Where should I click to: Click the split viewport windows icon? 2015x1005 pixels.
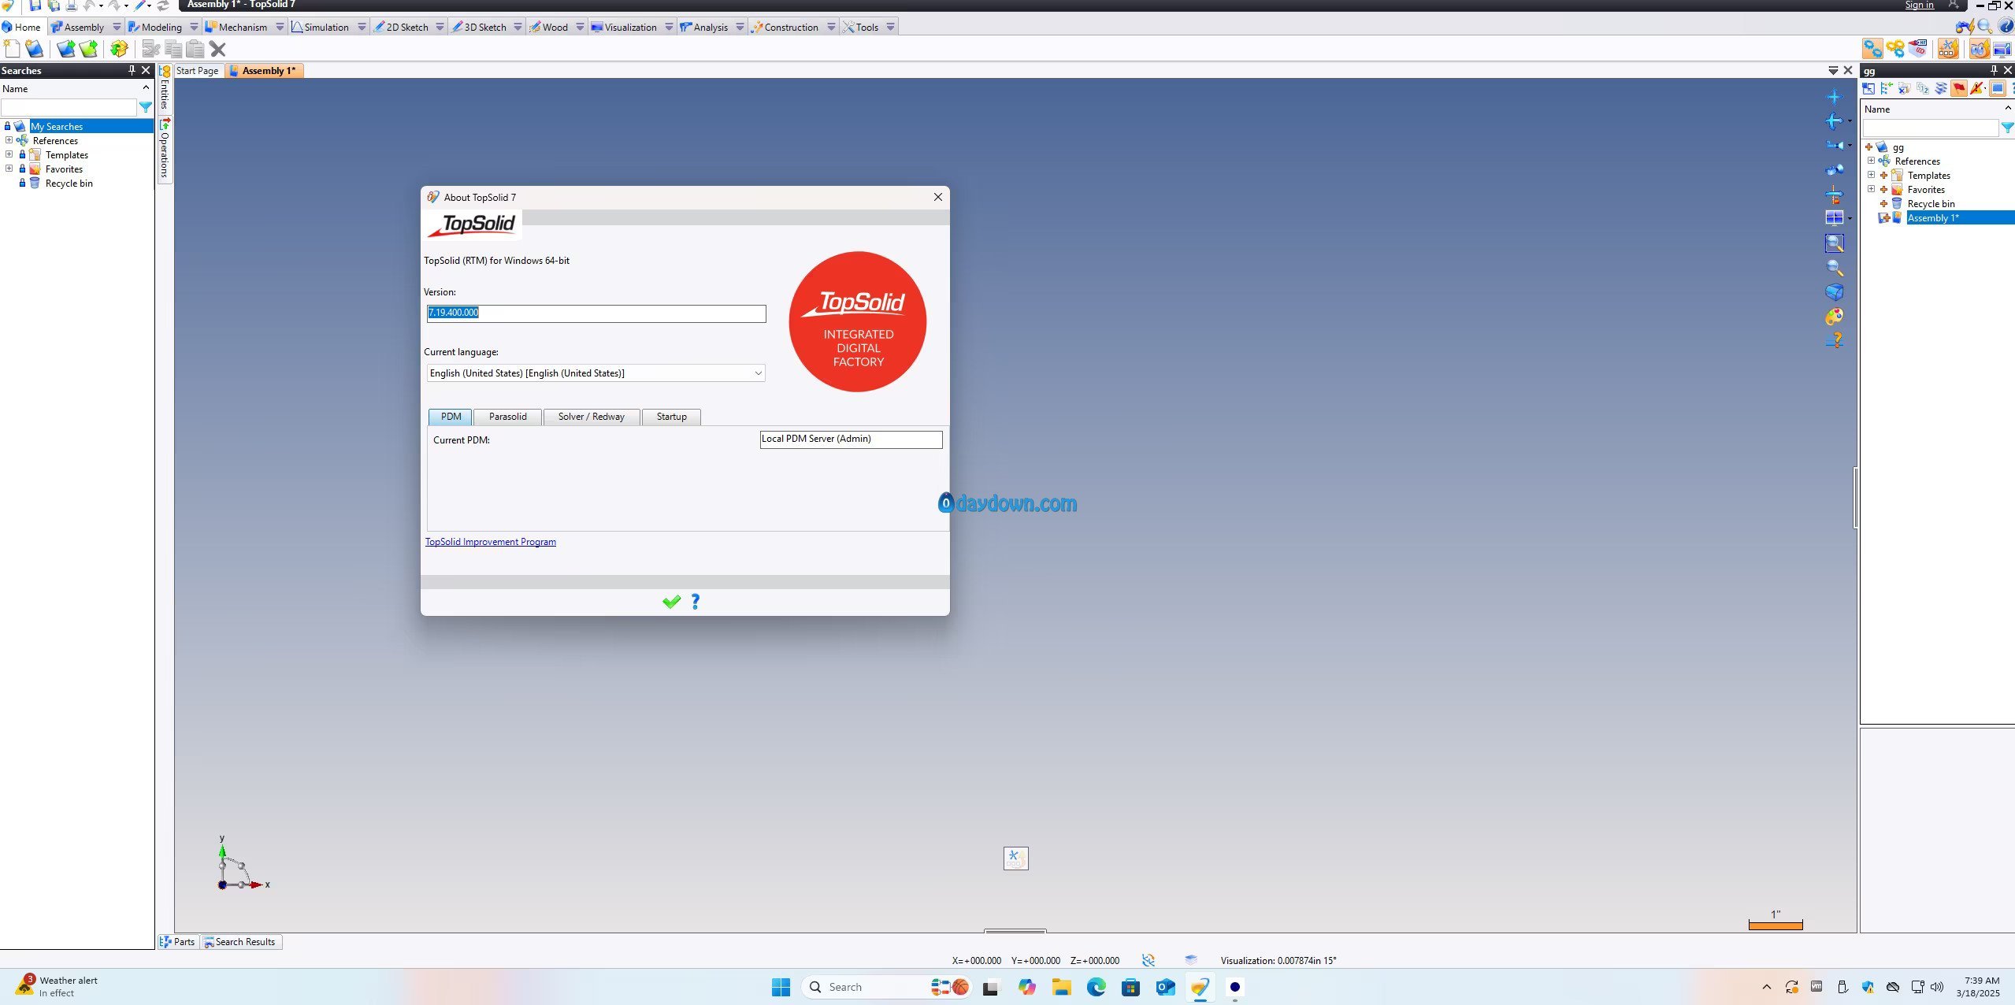(1834, 218)
